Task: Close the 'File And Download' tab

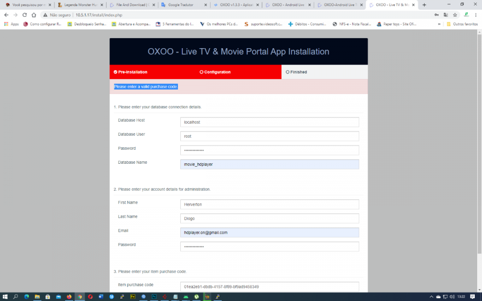Action: (x=154, y=5)
